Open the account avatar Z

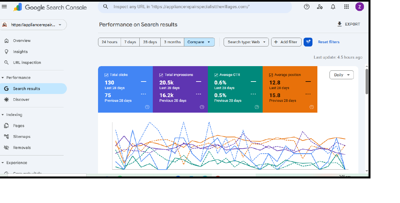pos(360,7)
